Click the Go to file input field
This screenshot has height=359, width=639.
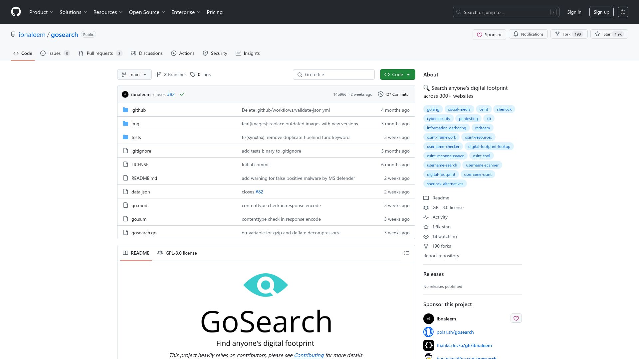point(334,74)
